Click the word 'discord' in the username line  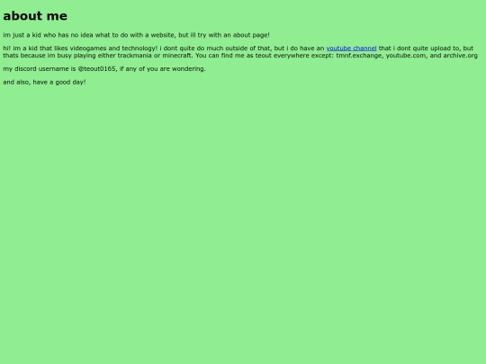point(25,68)
